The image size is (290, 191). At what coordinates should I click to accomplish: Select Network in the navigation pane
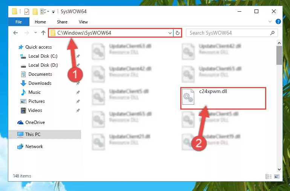point(34,146)
